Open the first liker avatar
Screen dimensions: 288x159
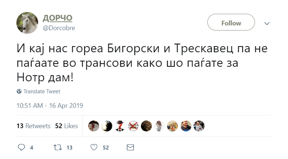click(94, 126)
